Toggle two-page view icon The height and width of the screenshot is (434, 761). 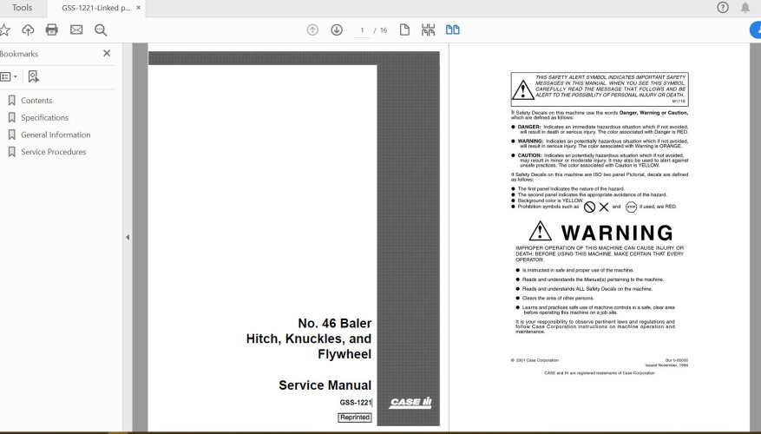(x=452, y=30)
